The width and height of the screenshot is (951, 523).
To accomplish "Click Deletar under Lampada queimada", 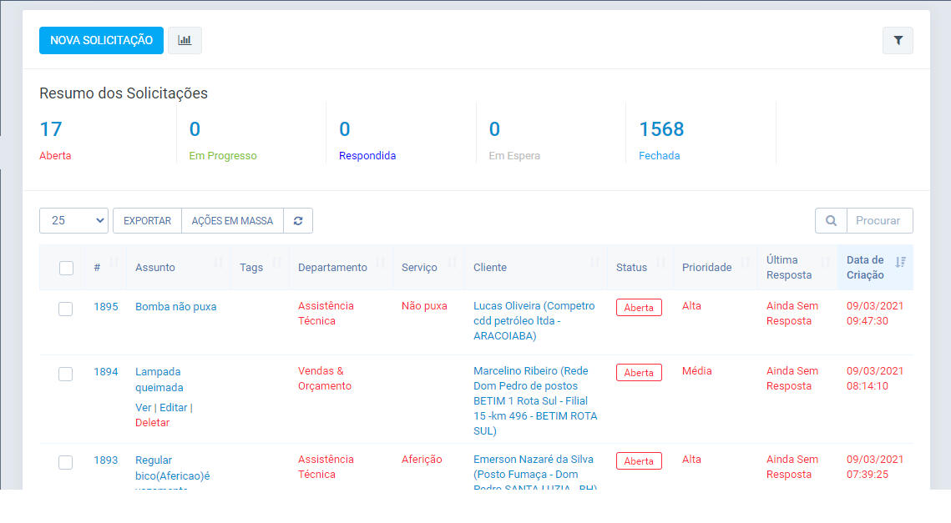I will coord(152,423).
